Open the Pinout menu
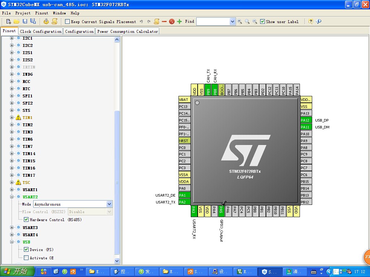The width and height of the screenshot is (370, 277). 42,13
